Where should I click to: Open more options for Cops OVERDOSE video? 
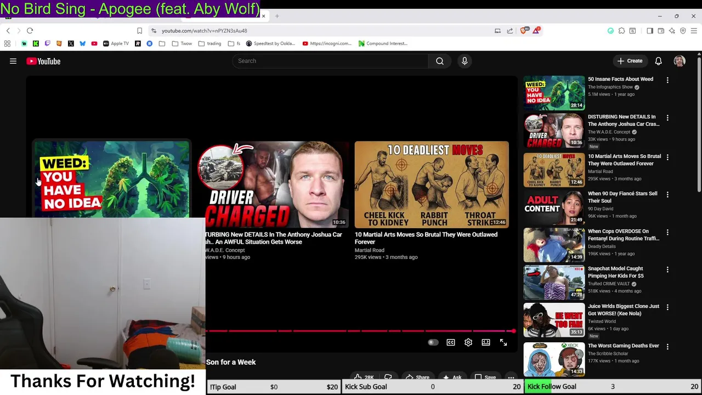[667, 233]
